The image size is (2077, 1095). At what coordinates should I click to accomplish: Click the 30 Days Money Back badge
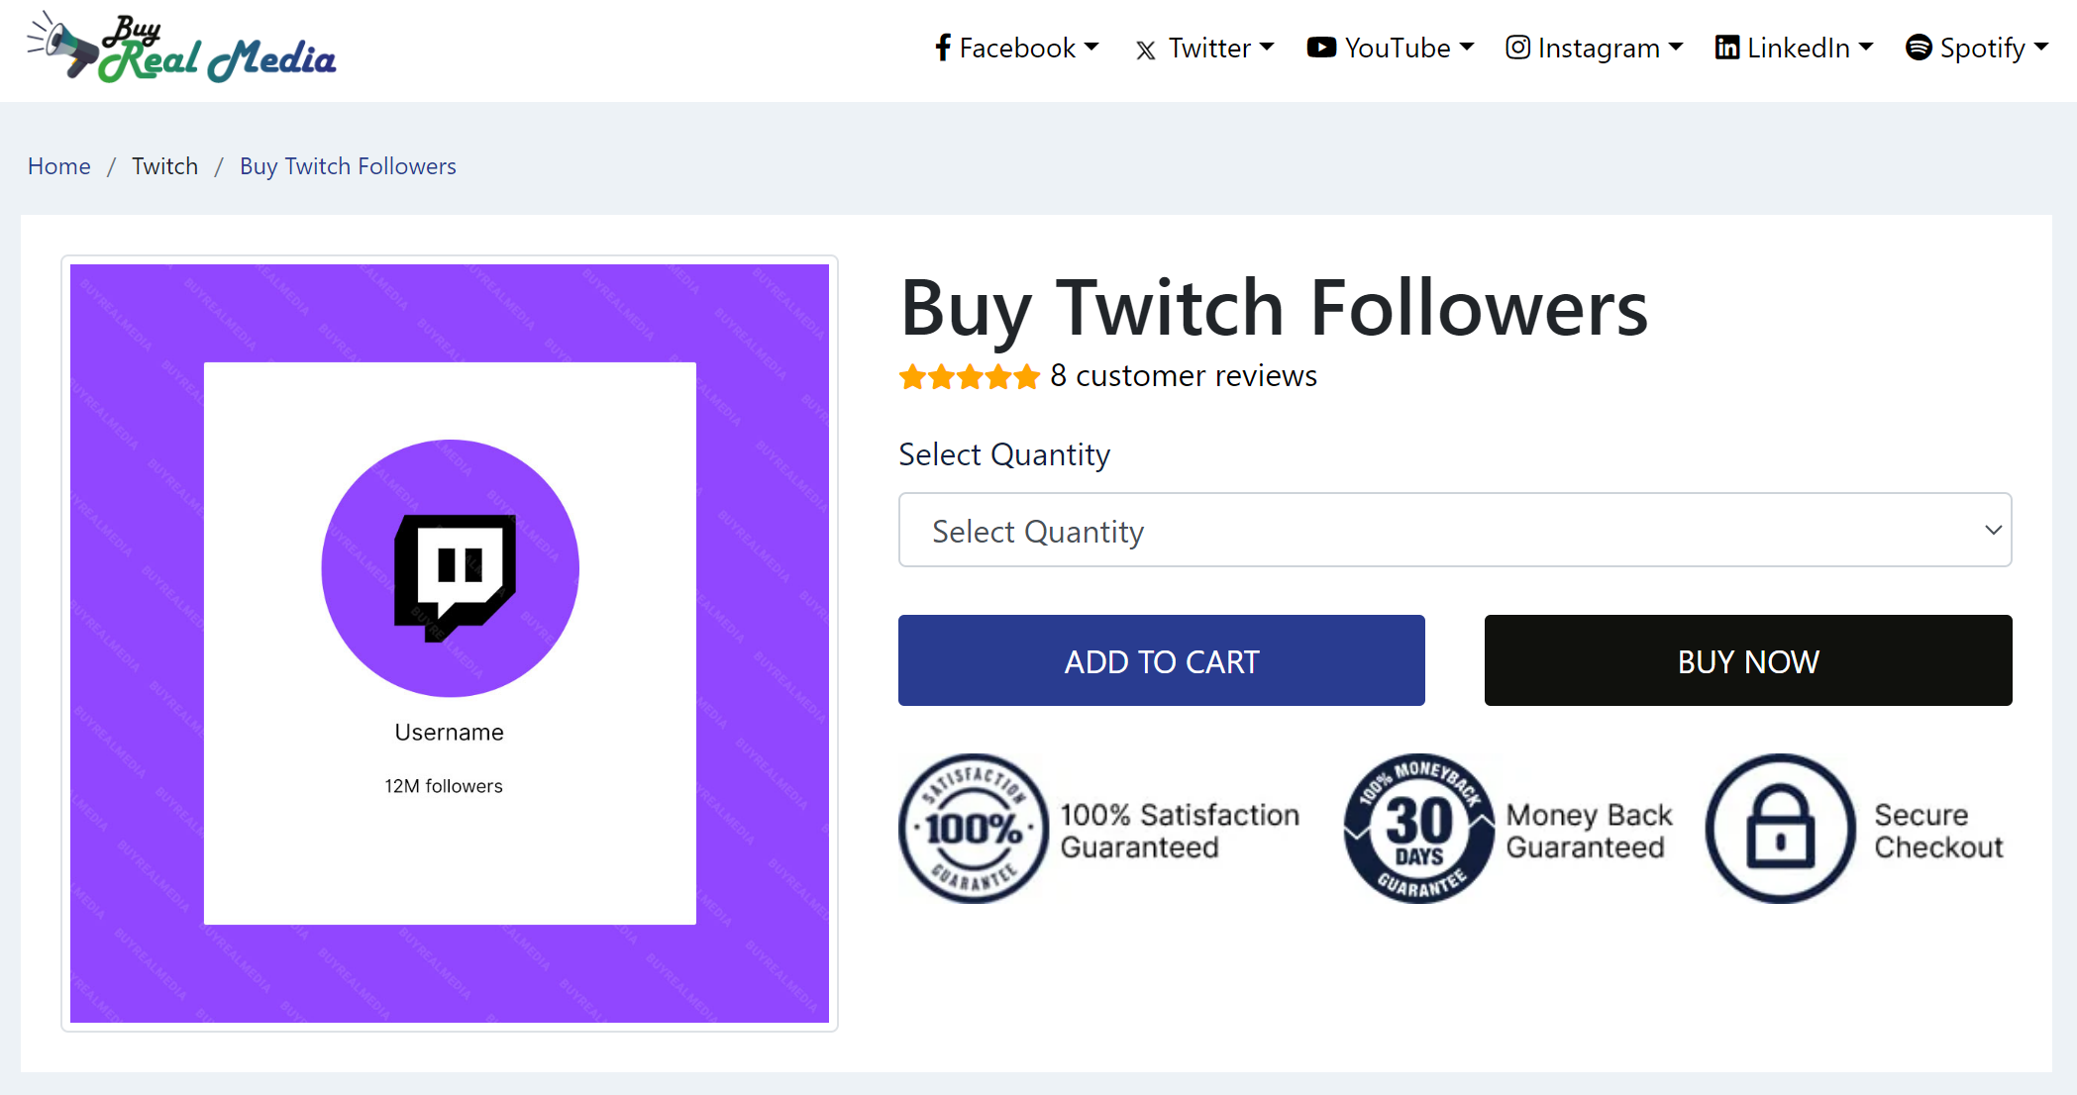[x=1418, y=829]
